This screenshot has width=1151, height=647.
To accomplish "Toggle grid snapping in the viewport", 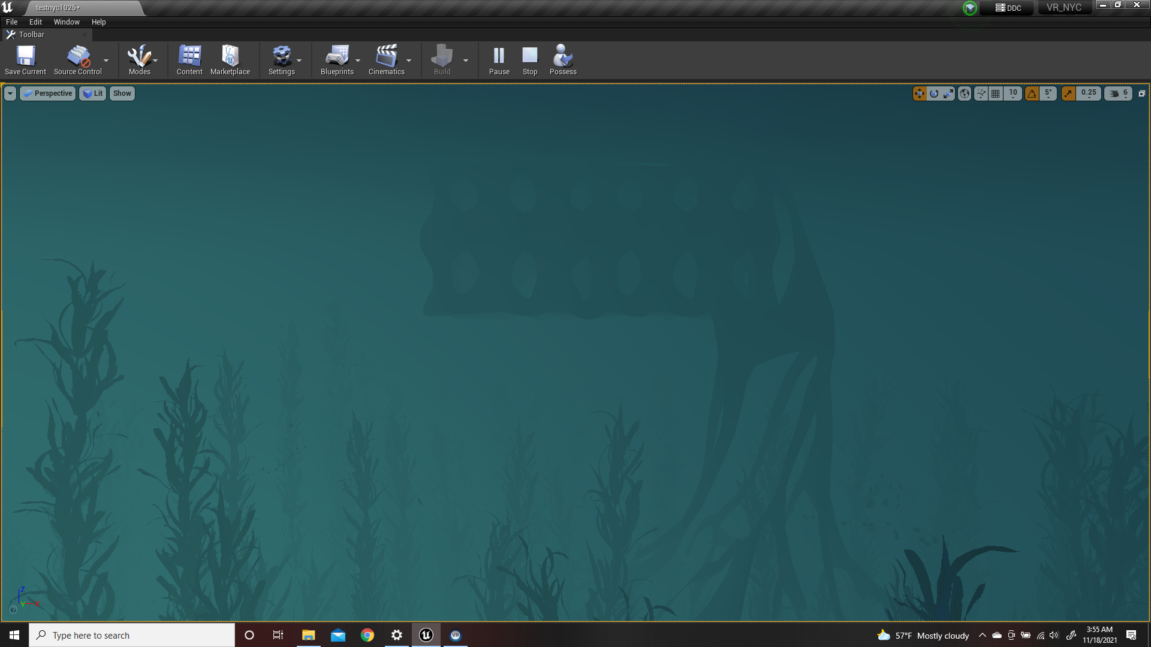I will tap(996, 93).
